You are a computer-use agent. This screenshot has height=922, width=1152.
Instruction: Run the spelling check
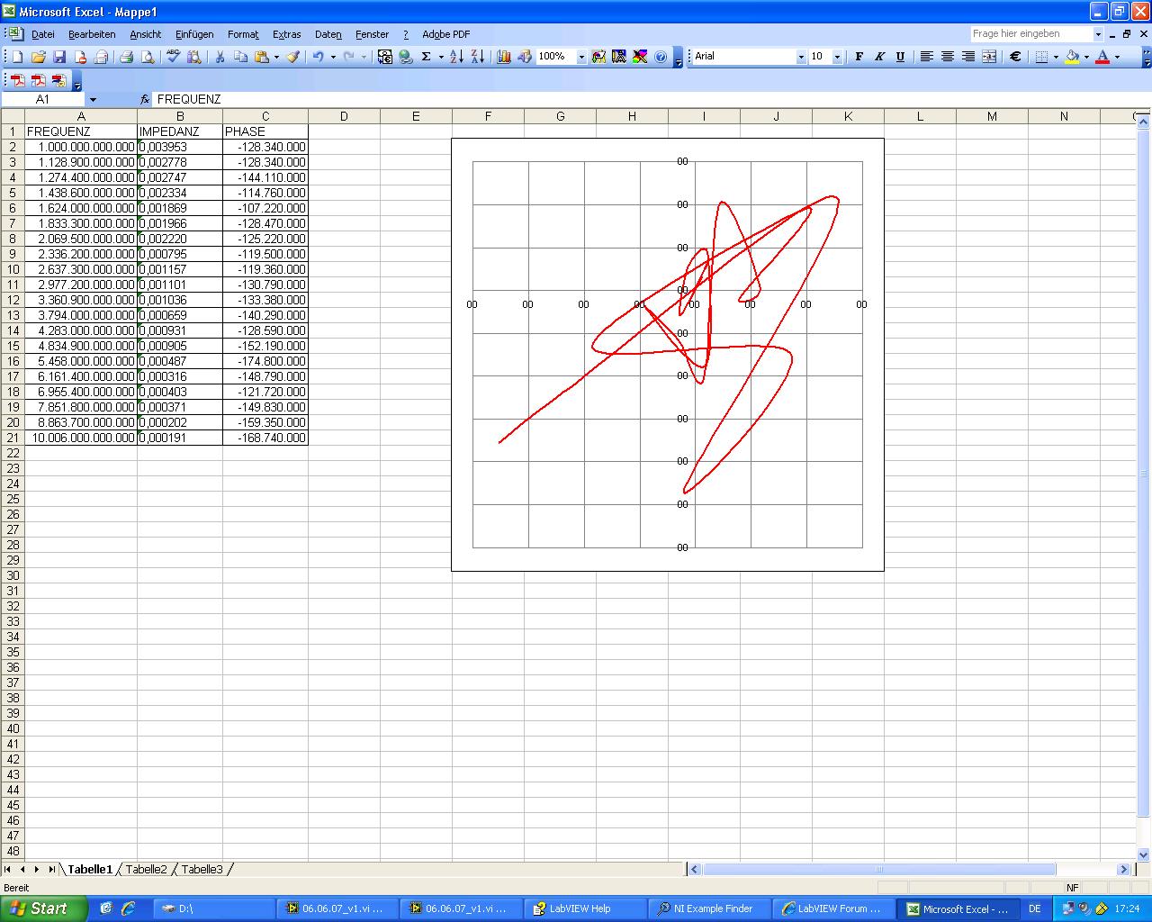coord(173,57)
